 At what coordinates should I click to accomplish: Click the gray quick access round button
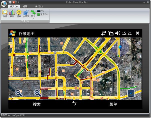[x=10, y=2]
